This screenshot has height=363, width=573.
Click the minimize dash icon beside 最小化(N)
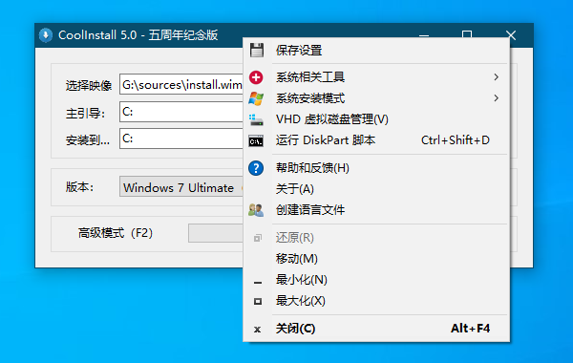(258, 282)
